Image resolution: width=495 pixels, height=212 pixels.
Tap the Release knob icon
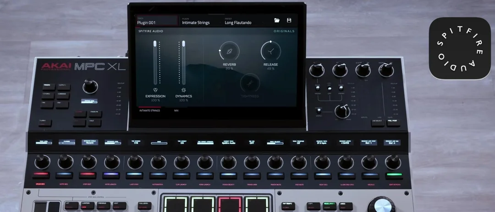pos(270,50)
